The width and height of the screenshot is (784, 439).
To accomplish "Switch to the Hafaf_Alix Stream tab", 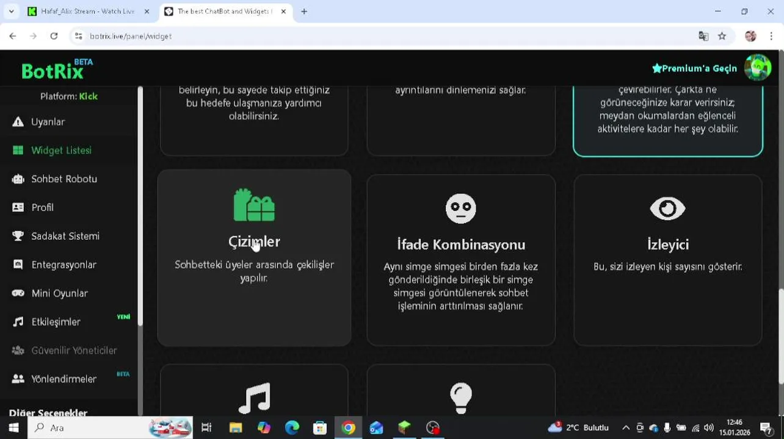I will click(88, 11).
